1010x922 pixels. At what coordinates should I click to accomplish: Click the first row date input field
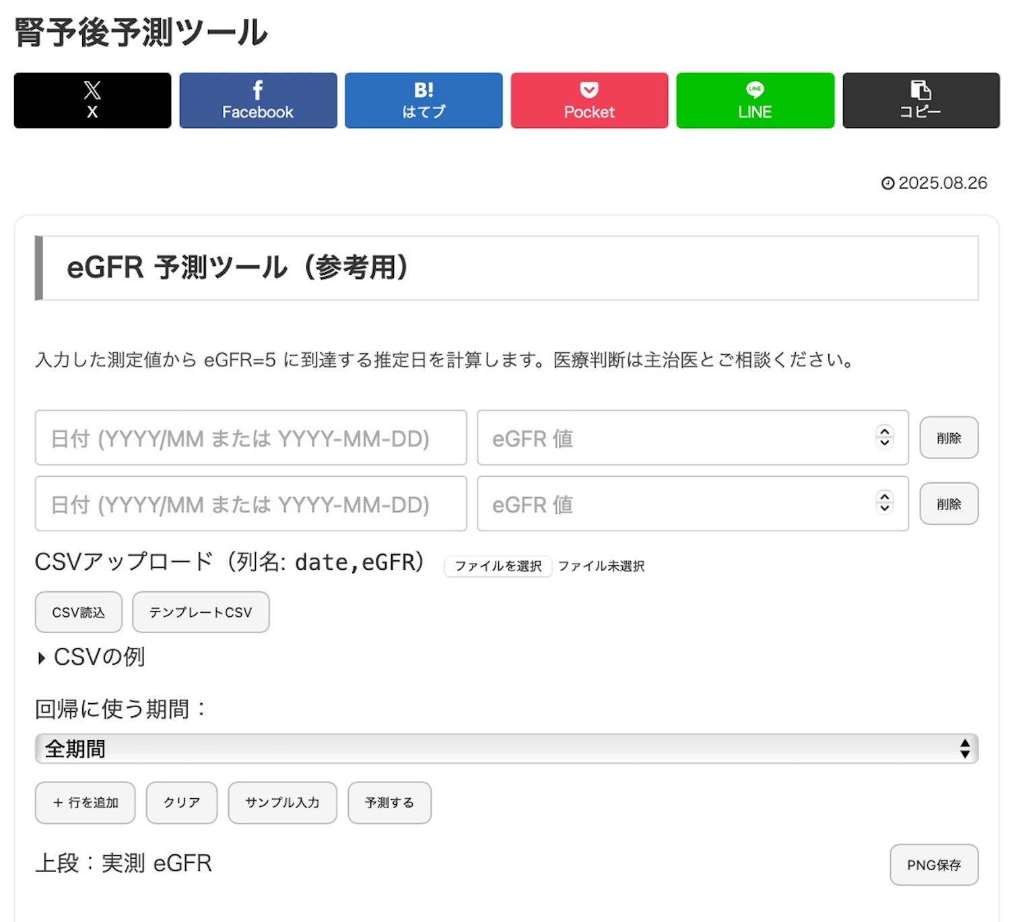[250, 438]
